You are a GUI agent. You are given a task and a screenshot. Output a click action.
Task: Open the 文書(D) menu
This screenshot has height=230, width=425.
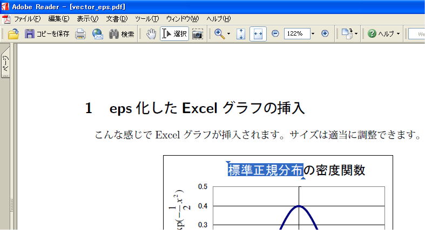[117, 19]
